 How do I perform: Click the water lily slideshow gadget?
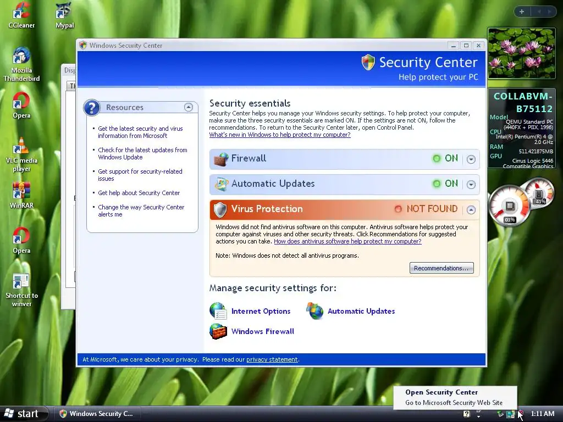point(522,53)
